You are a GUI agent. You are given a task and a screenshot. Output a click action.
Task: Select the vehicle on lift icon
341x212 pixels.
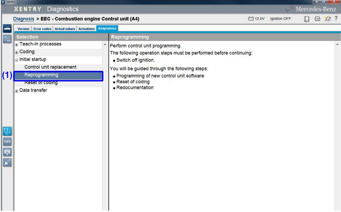7,152
